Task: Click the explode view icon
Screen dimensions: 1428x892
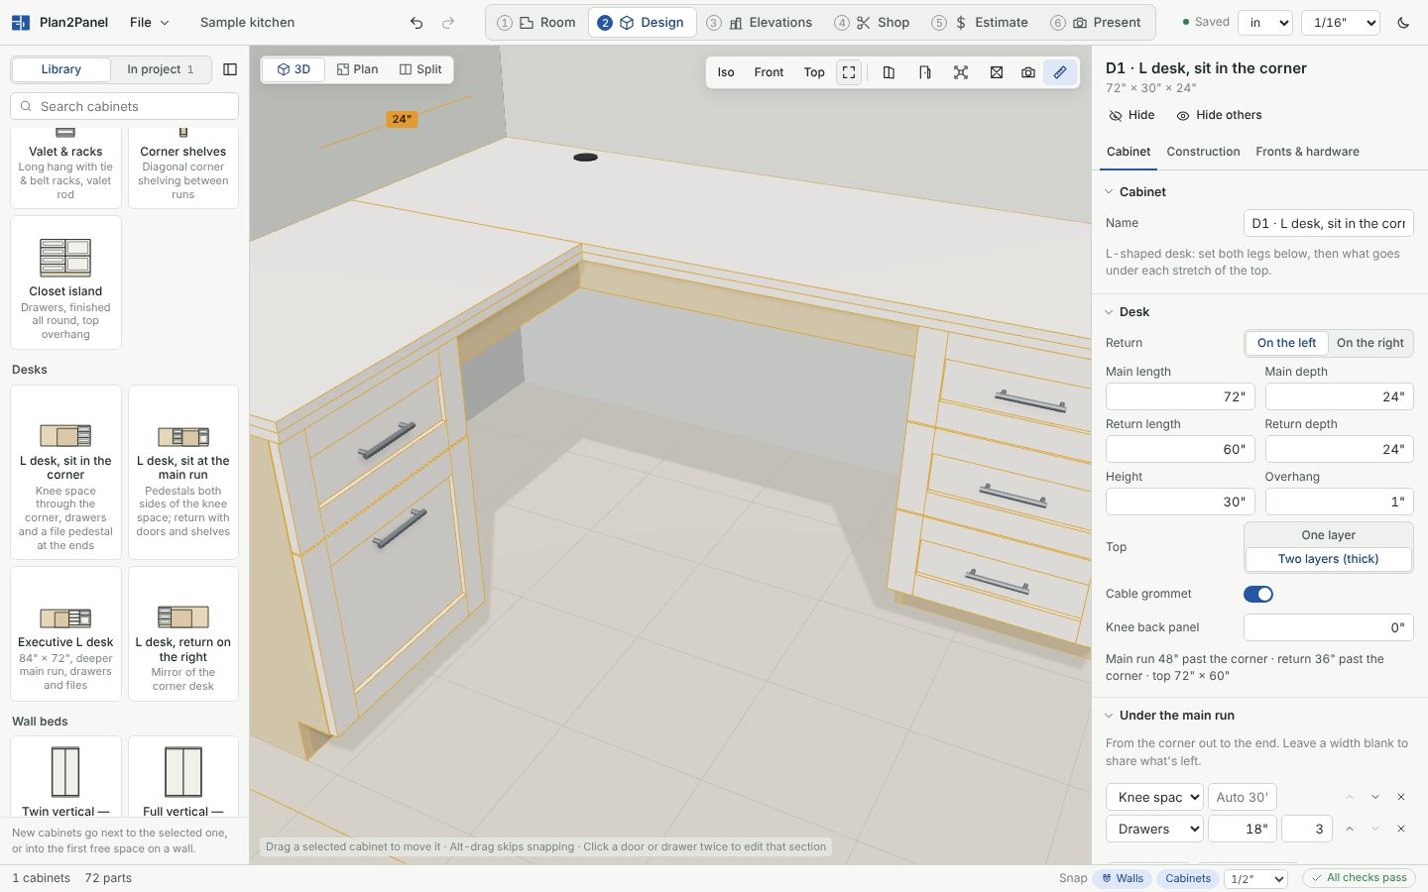Action: coord(961,72)
